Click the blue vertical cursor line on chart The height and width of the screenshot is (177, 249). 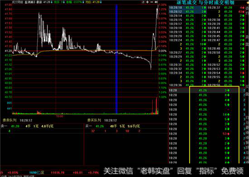click(116, 59)
